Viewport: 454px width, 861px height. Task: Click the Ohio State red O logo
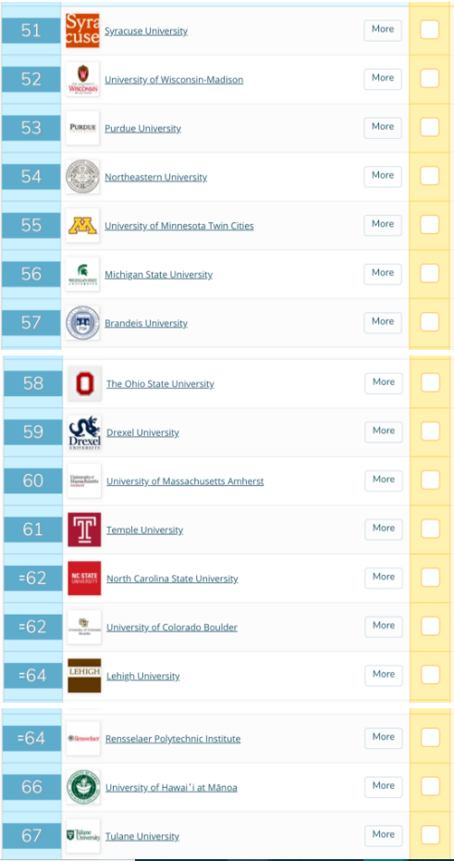(x=84, y=384)
